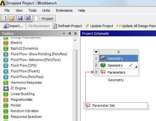
Task: Open the Tools menu
Action: tap(33, 10)
